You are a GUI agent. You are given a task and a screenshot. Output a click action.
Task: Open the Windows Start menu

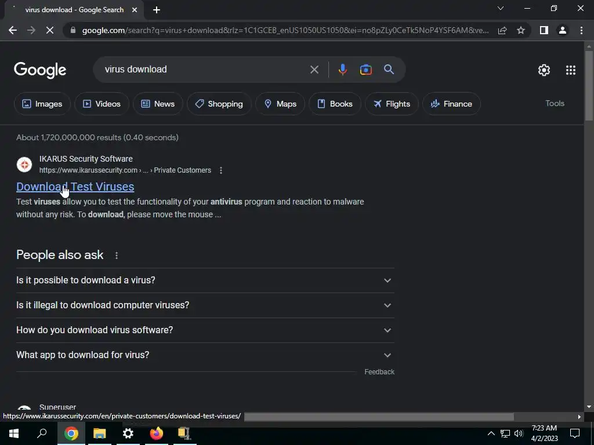[14, 433]
